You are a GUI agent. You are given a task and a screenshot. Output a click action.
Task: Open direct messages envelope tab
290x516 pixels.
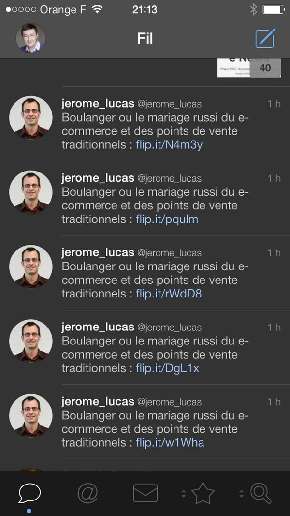pyautogui.click(x=145, y=493)
